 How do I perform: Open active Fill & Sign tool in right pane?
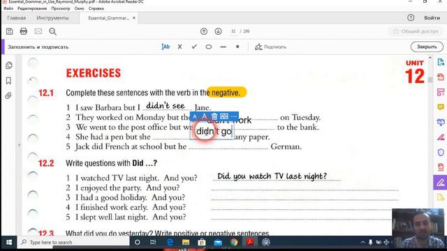pos(440,183)
